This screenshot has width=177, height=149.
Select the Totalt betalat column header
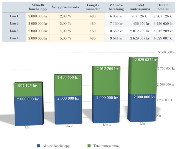click(x=163, y=7)
